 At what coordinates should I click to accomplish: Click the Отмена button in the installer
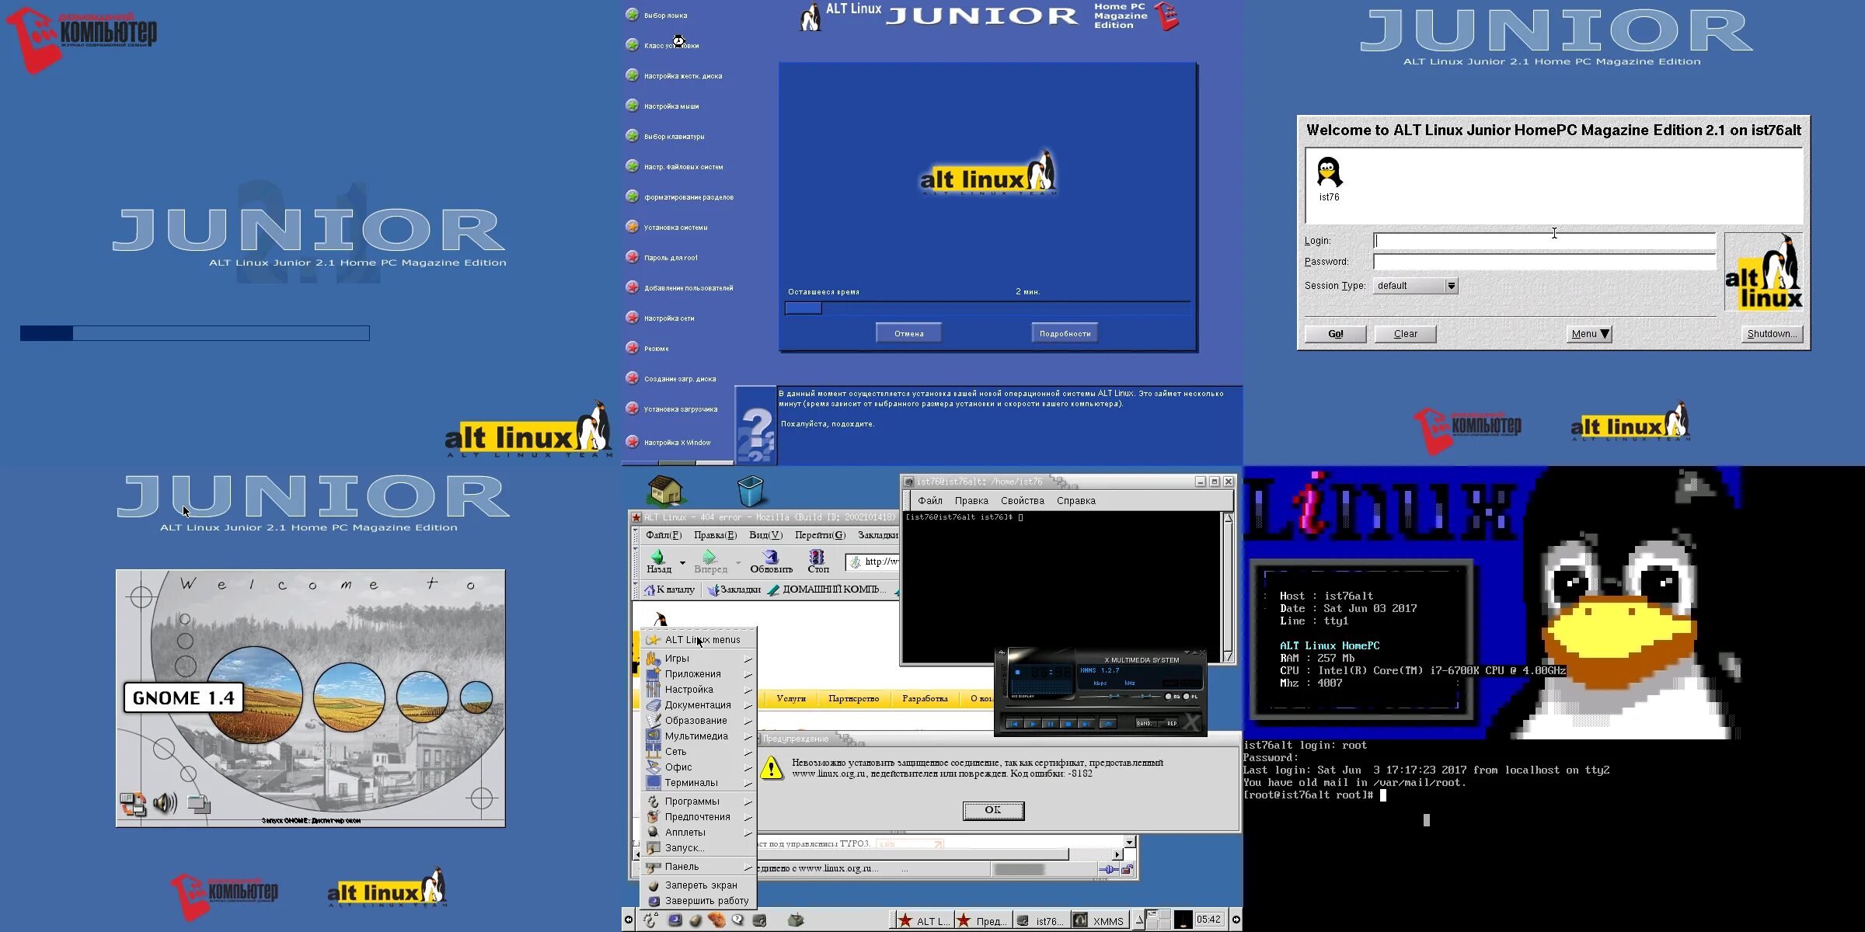909,333
